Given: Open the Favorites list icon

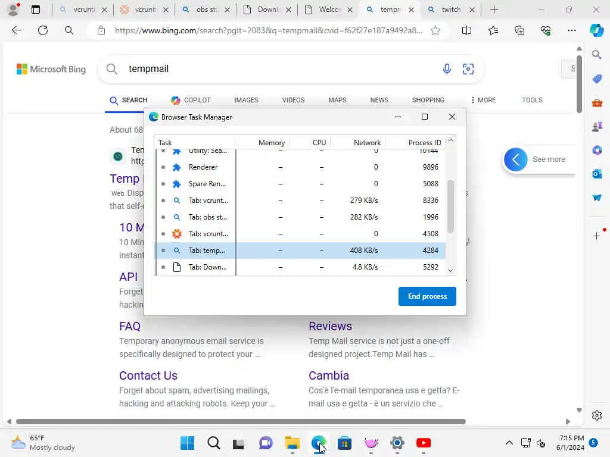Looking at the screenshot, I should tap(493, 30).
